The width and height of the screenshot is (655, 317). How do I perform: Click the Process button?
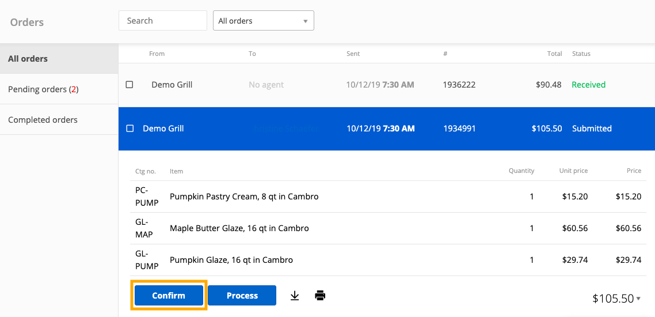coord(242,296)
